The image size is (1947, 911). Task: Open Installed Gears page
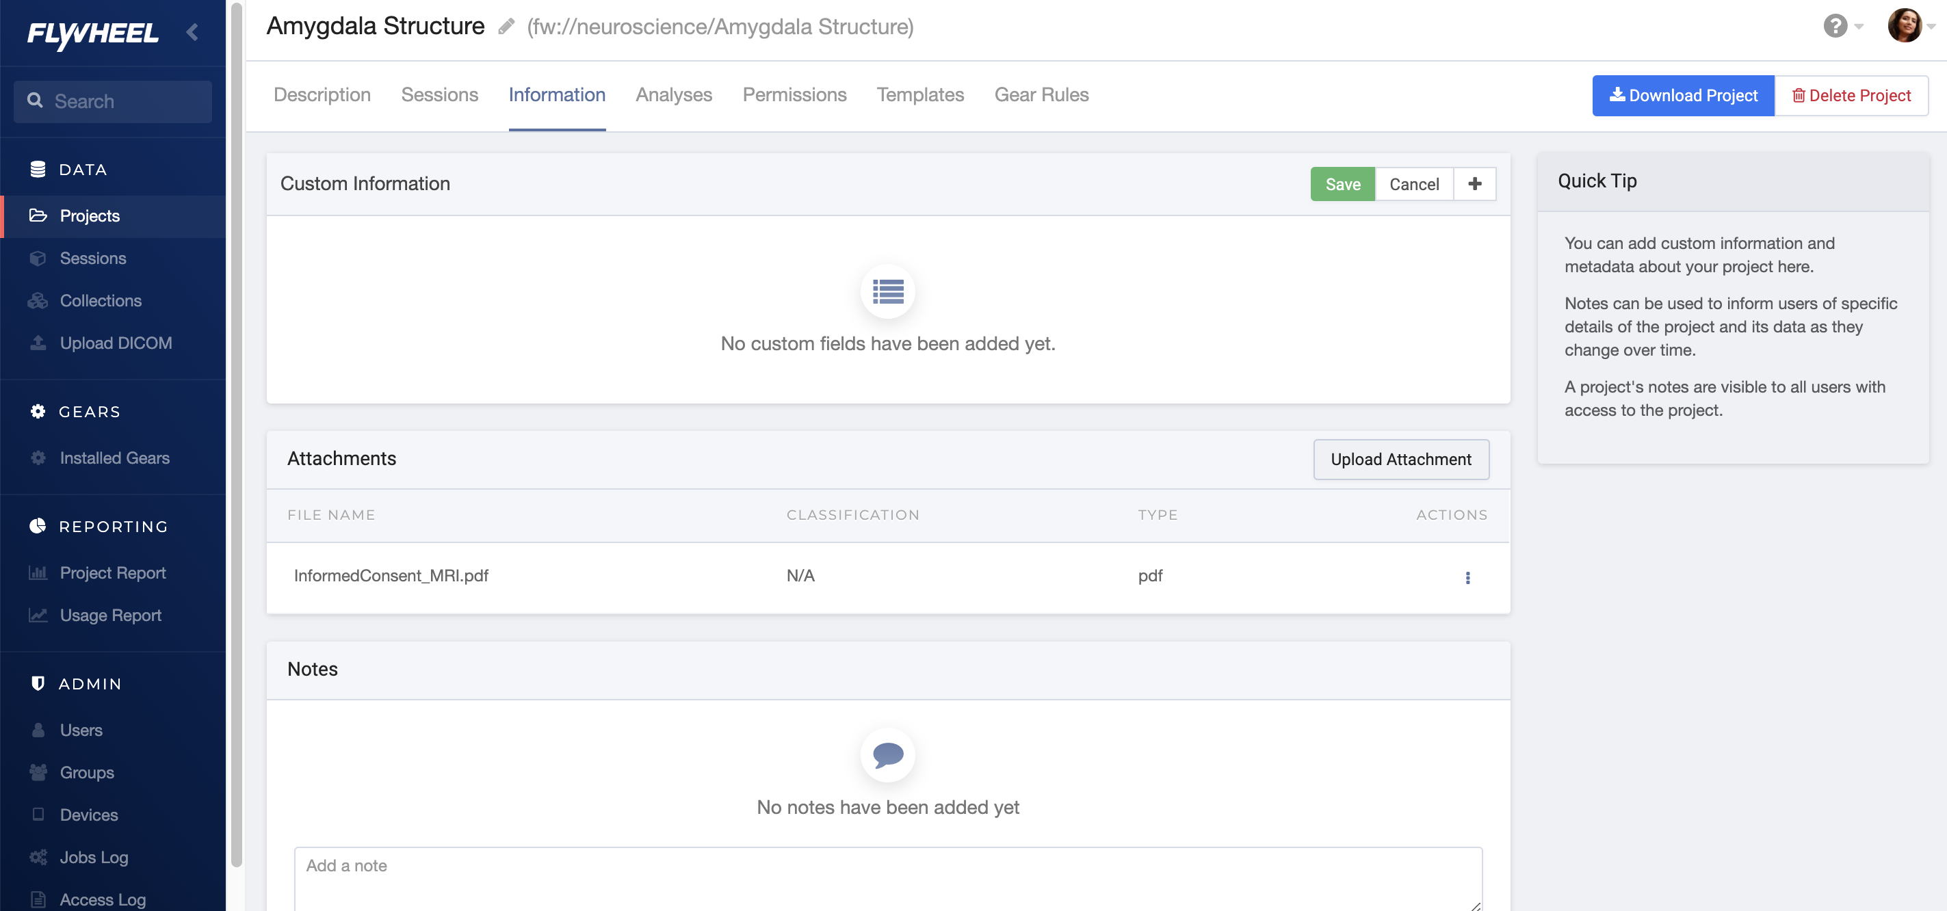click(114, 458)
